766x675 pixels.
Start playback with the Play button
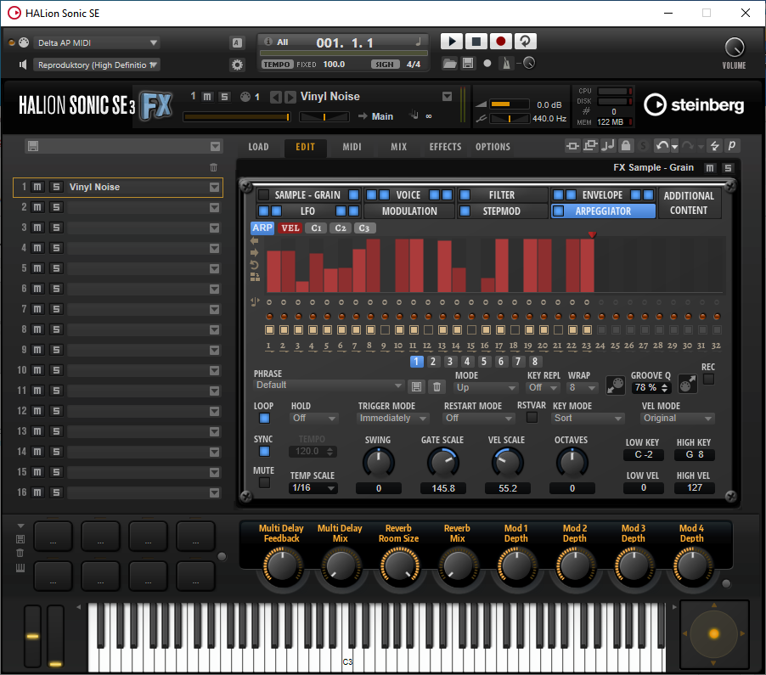452,42
